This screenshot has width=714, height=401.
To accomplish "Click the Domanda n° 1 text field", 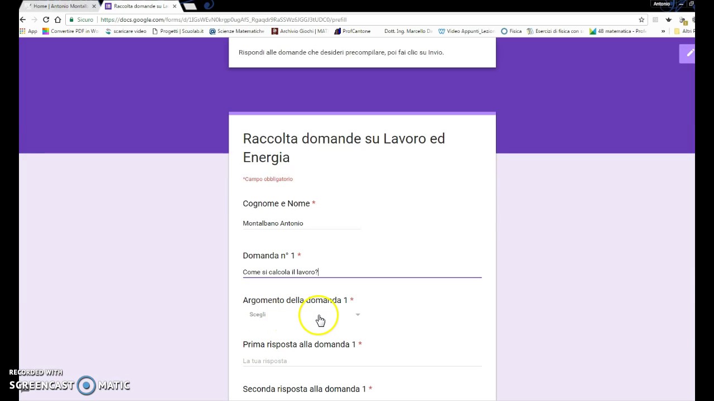I will (362, 272).
